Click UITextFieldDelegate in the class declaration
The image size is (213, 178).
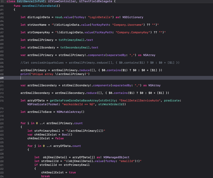click(95, 1)
